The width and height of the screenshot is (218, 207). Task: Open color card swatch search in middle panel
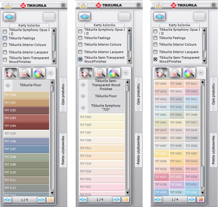[100, 72]
